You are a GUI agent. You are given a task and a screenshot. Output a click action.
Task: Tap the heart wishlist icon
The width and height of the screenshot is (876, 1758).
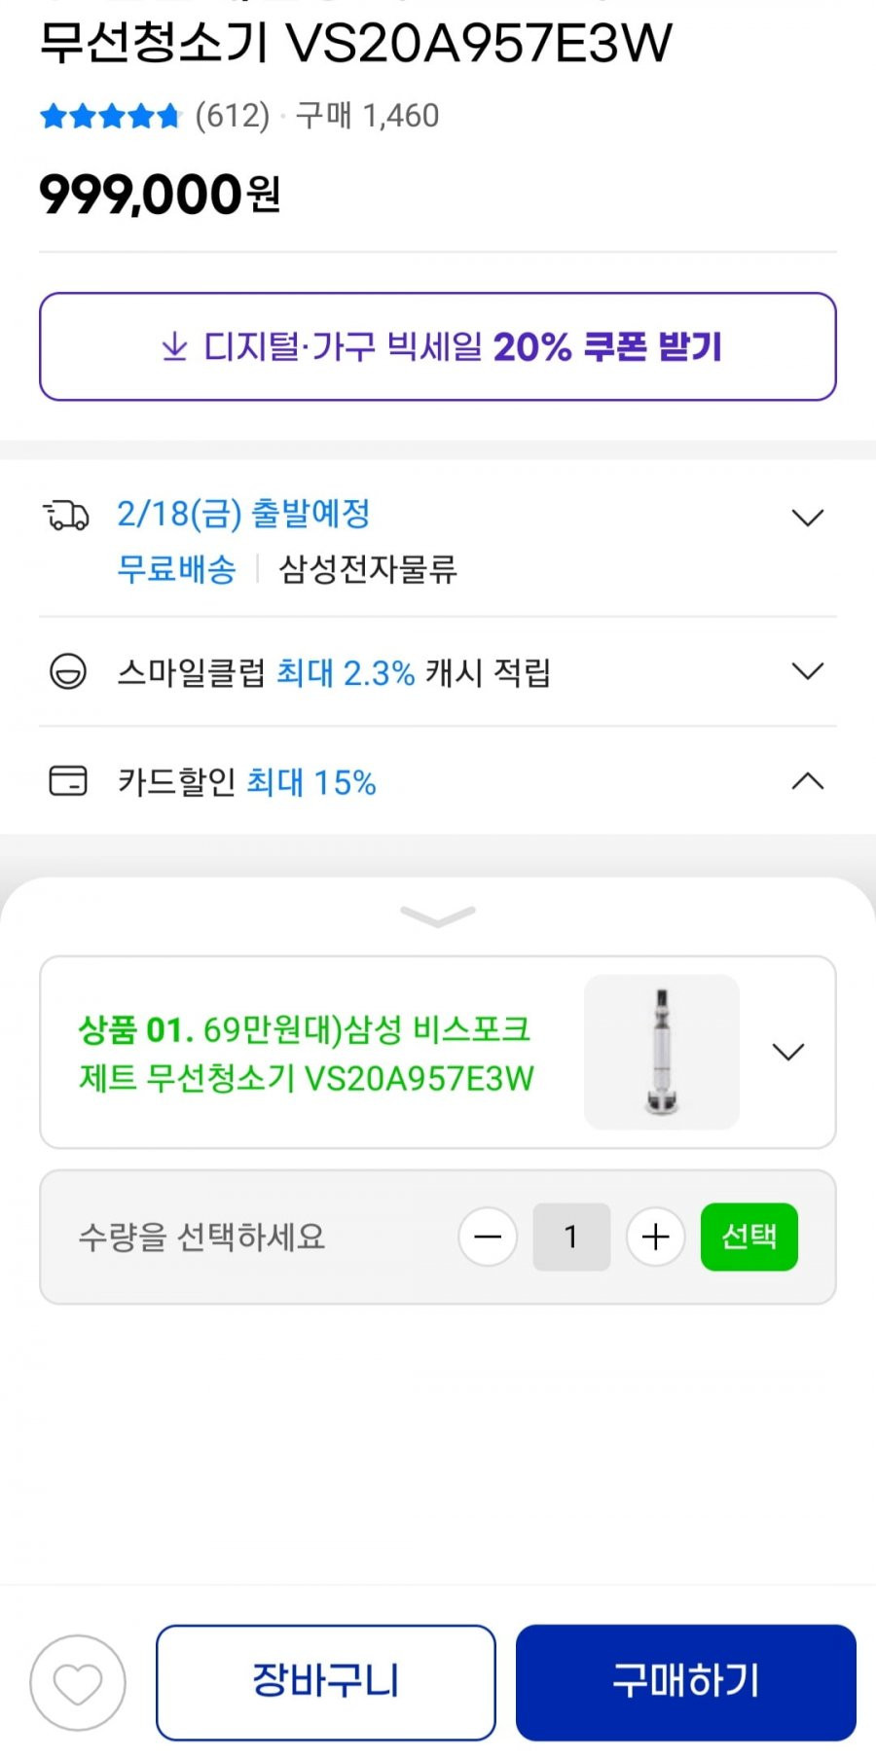tap(78, 1683)
